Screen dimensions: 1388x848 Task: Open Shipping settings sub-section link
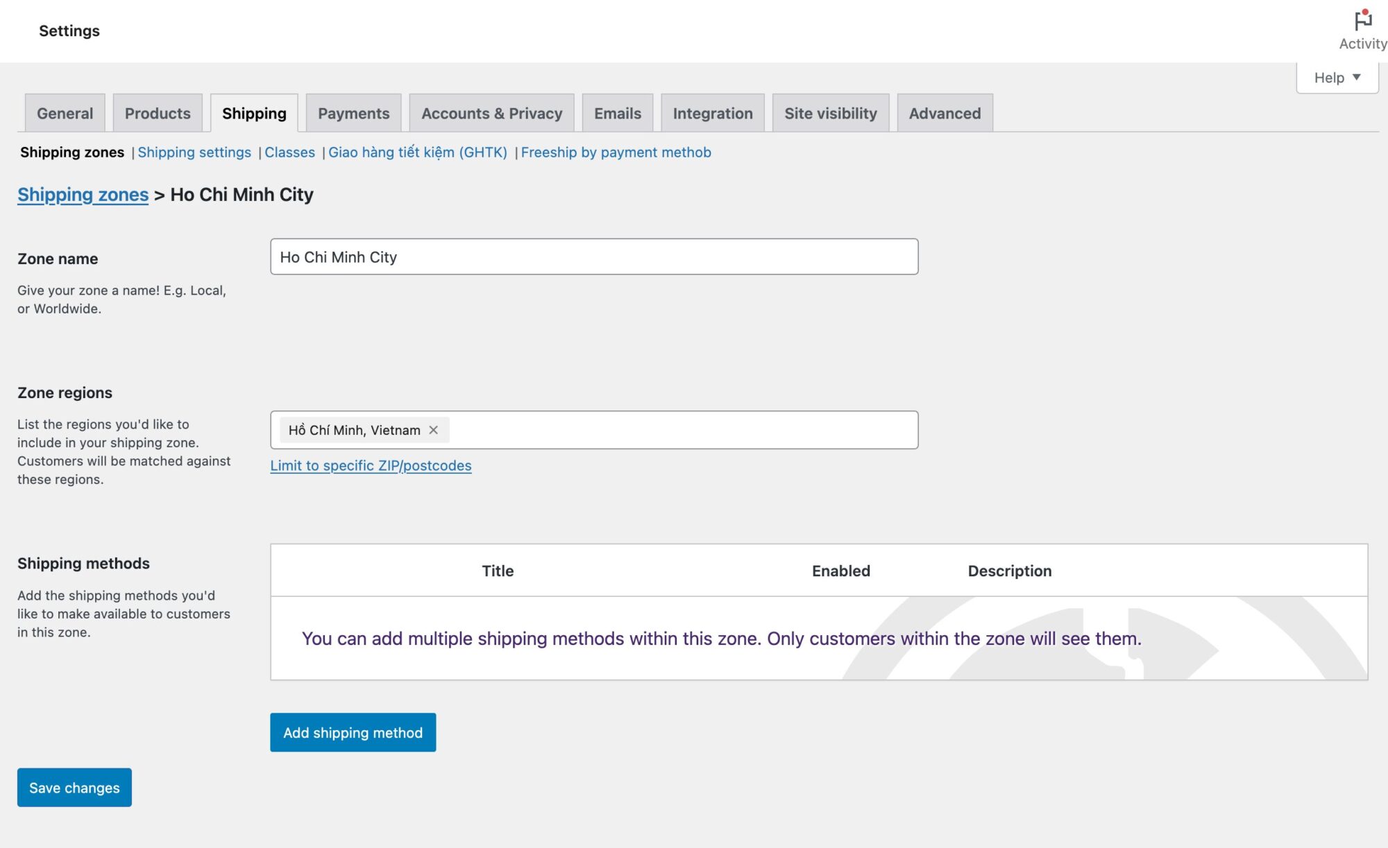point(194,152)
